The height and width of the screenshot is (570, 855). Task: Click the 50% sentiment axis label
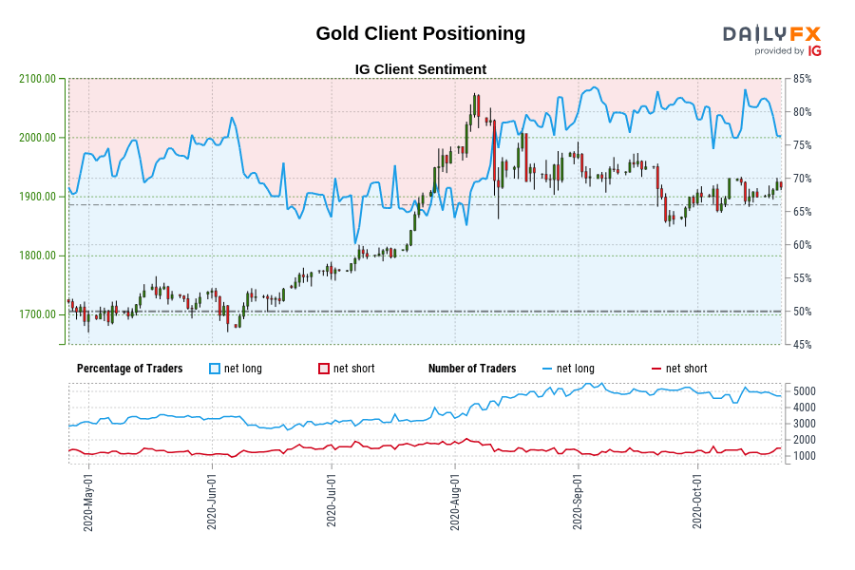pos(802,312)
